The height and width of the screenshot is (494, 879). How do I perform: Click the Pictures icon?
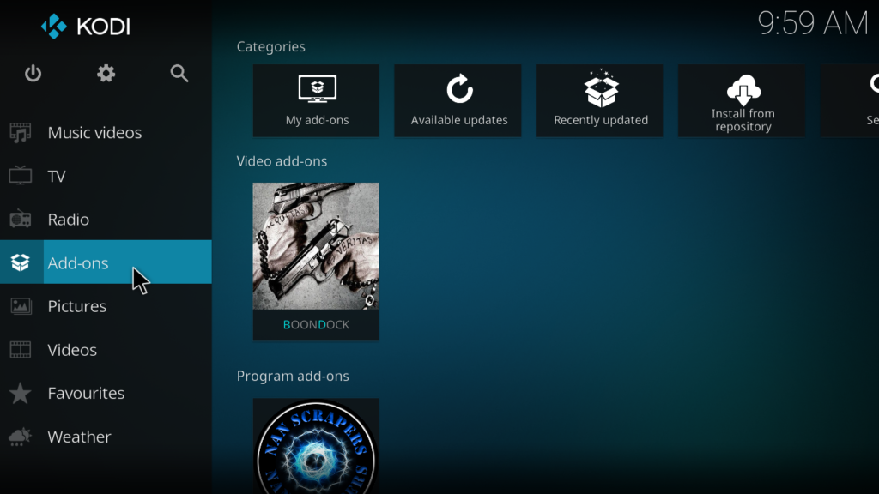coord(21,306)
